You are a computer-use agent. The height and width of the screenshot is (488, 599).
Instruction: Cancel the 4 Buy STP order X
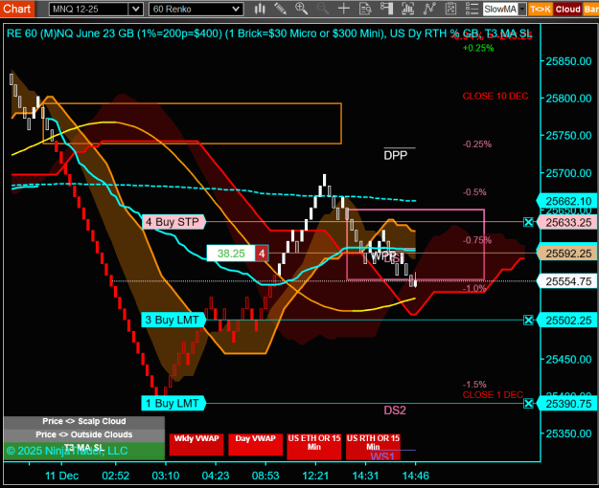tap(528, 222)
